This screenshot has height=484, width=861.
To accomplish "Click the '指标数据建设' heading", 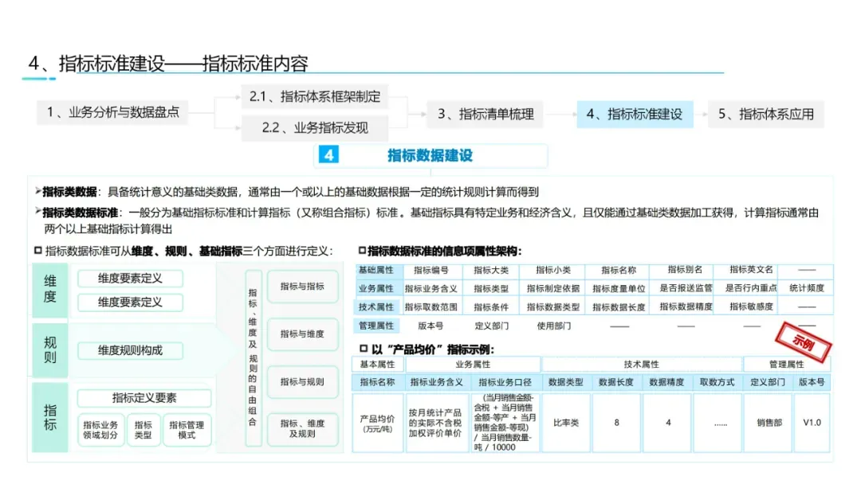I will (x=430, y=155).
